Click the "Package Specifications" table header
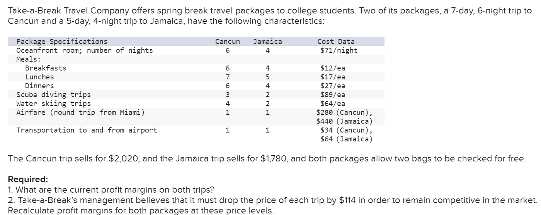 coord(62,42)
